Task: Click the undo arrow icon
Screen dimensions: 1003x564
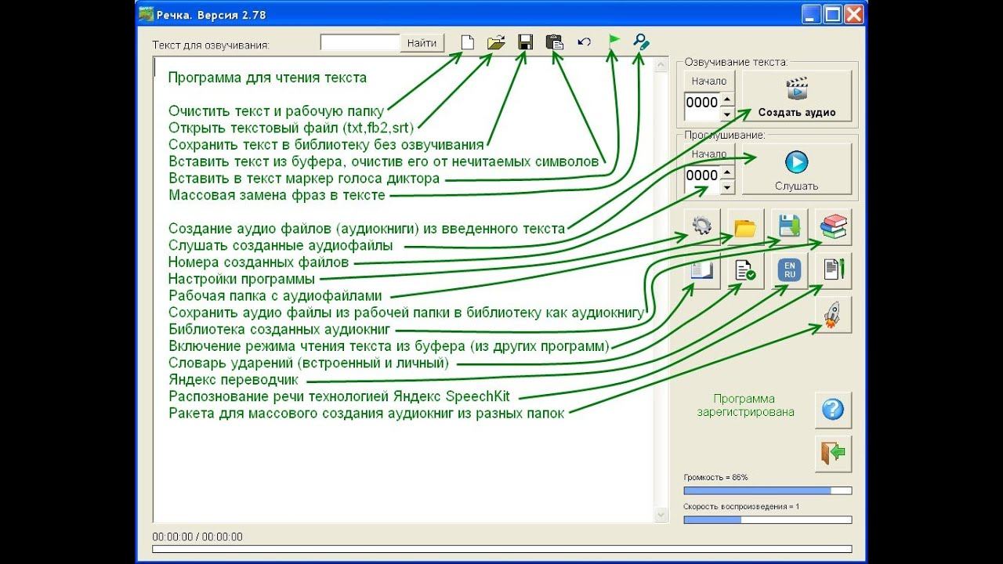Action: click(584, 42)
